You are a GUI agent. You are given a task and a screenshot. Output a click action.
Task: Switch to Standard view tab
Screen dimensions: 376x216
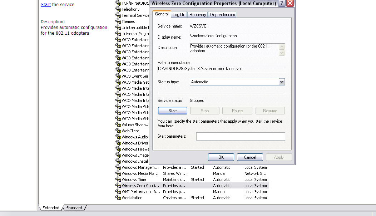pyautogui.click(x=74, y=208)
